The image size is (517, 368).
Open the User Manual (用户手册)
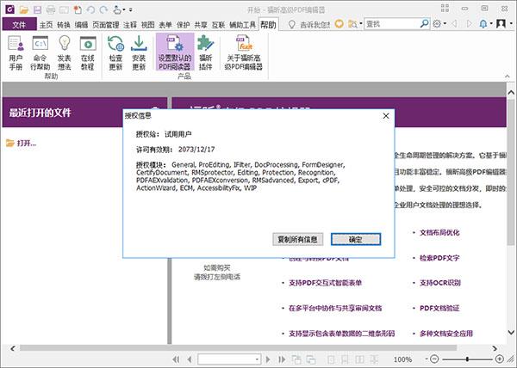16,53
